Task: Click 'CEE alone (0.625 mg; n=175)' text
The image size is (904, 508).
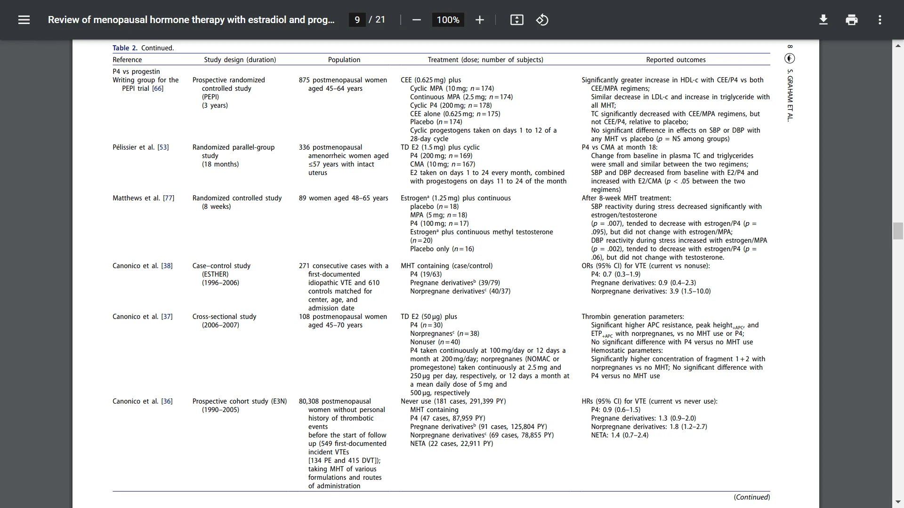Action: click(455, 114)
